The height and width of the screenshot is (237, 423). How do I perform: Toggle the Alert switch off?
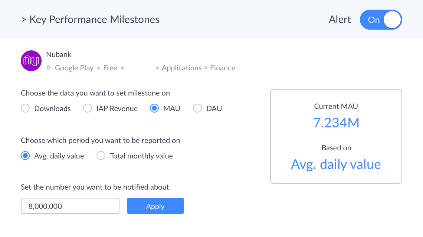tap(381, 20)
